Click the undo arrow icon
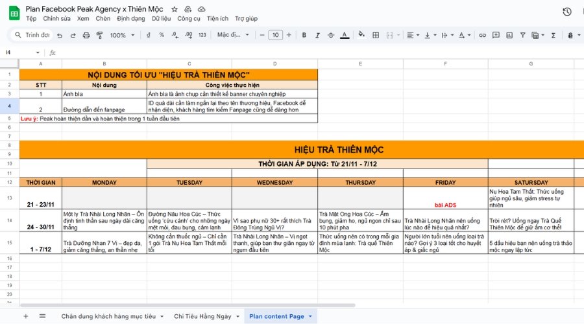The image size is (584, 324). (60, 36)
